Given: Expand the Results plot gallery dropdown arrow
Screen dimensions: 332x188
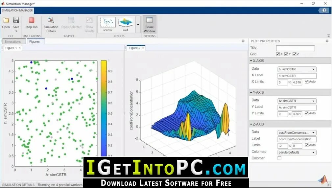Looking at the screenshot, I should pyautogui.click(x=138, y=25).
